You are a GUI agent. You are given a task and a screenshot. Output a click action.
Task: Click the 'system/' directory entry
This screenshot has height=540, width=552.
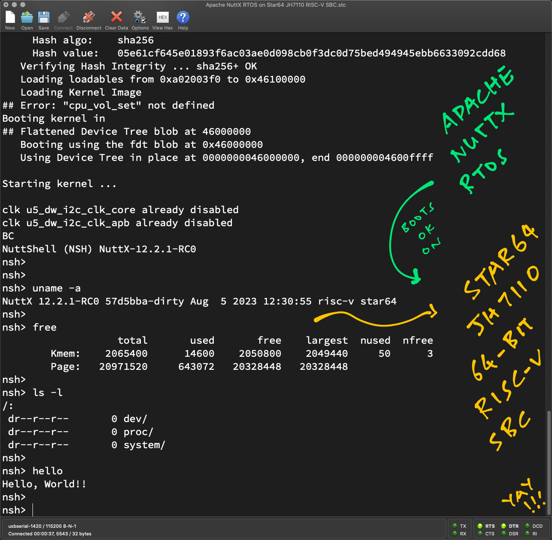coord(144,445)
